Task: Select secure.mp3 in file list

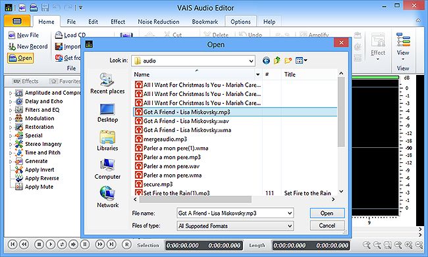Action: (158, 184)
